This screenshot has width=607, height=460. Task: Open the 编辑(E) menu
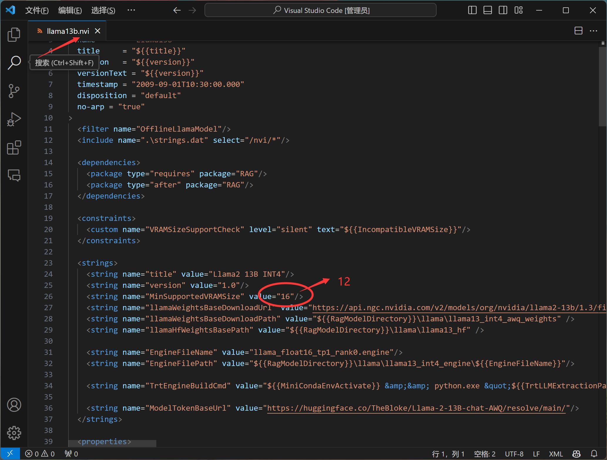tap(70, 11)
